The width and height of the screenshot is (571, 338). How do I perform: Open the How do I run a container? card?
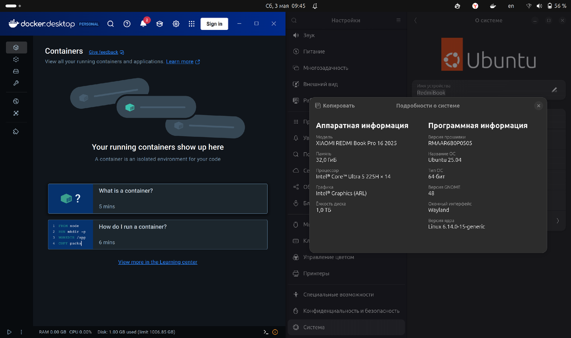158,235
